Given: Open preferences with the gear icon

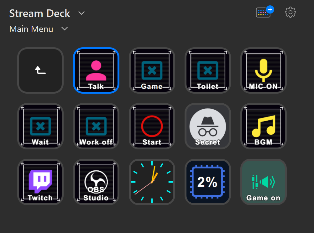Looking at the screenshot, I should tap(290, 12).
